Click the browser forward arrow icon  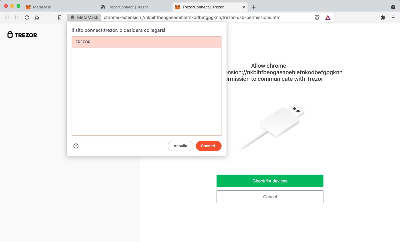(x=17, y=17)
